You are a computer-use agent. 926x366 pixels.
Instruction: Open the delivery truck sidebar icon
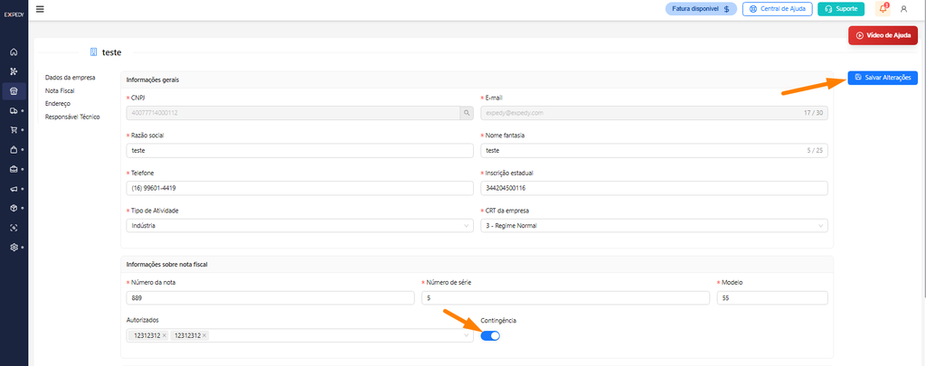pyautogui.click(x=14, y=110)
